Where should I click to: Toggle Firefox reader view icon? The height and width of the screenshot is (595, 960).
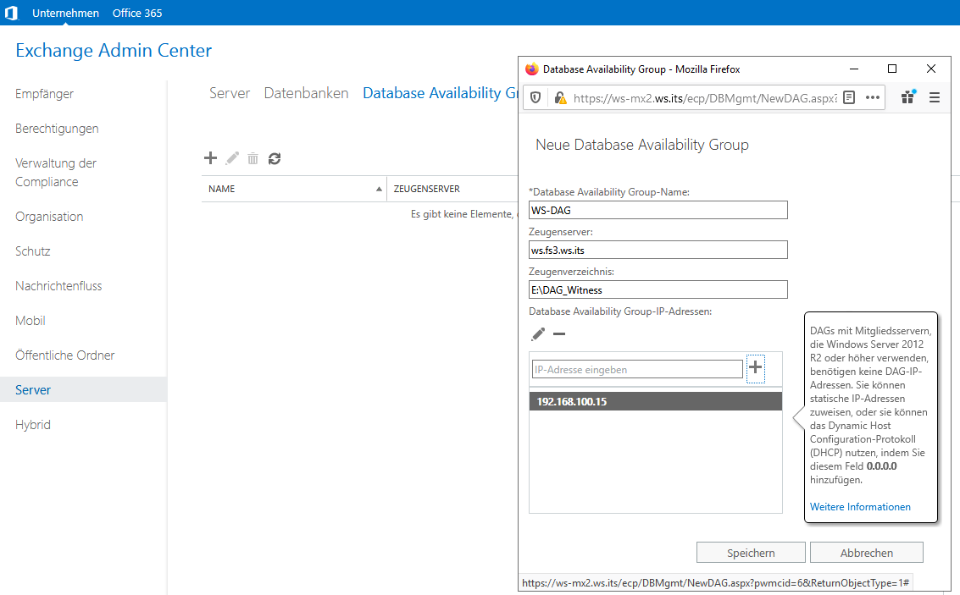[849, 97]
